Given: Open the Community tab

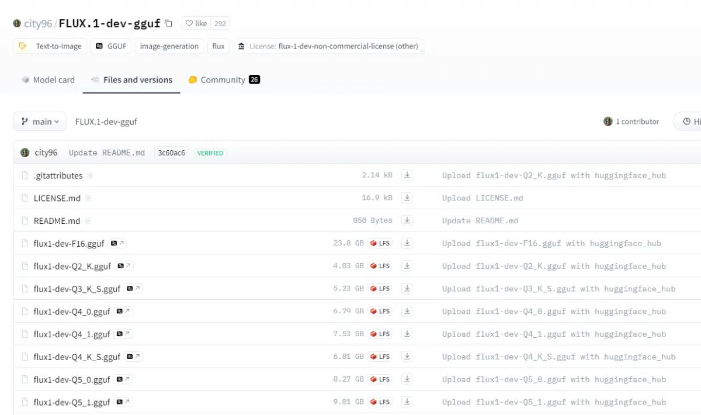Looking at the screenshot, I should point(223,80).
